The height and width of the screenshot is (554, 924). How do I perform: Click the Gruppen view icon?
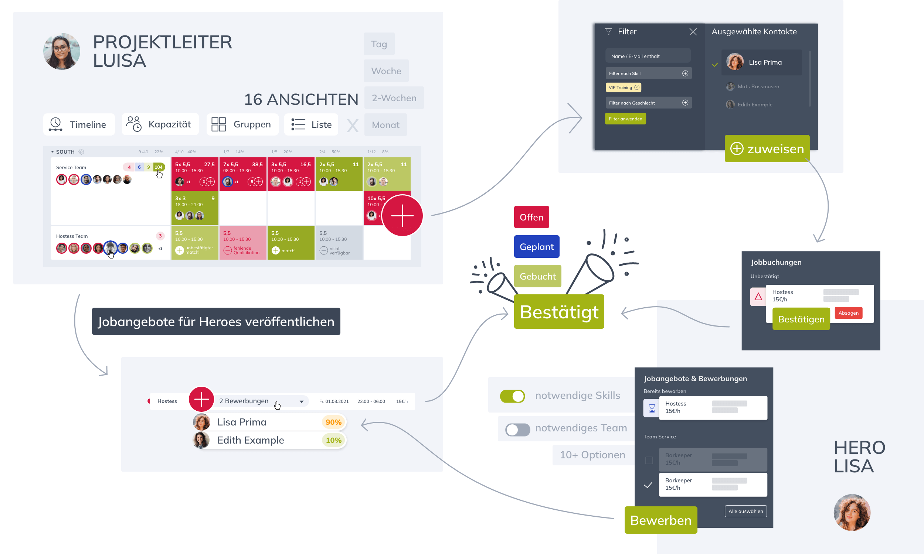pyautogui.click(x=220, y=125)
